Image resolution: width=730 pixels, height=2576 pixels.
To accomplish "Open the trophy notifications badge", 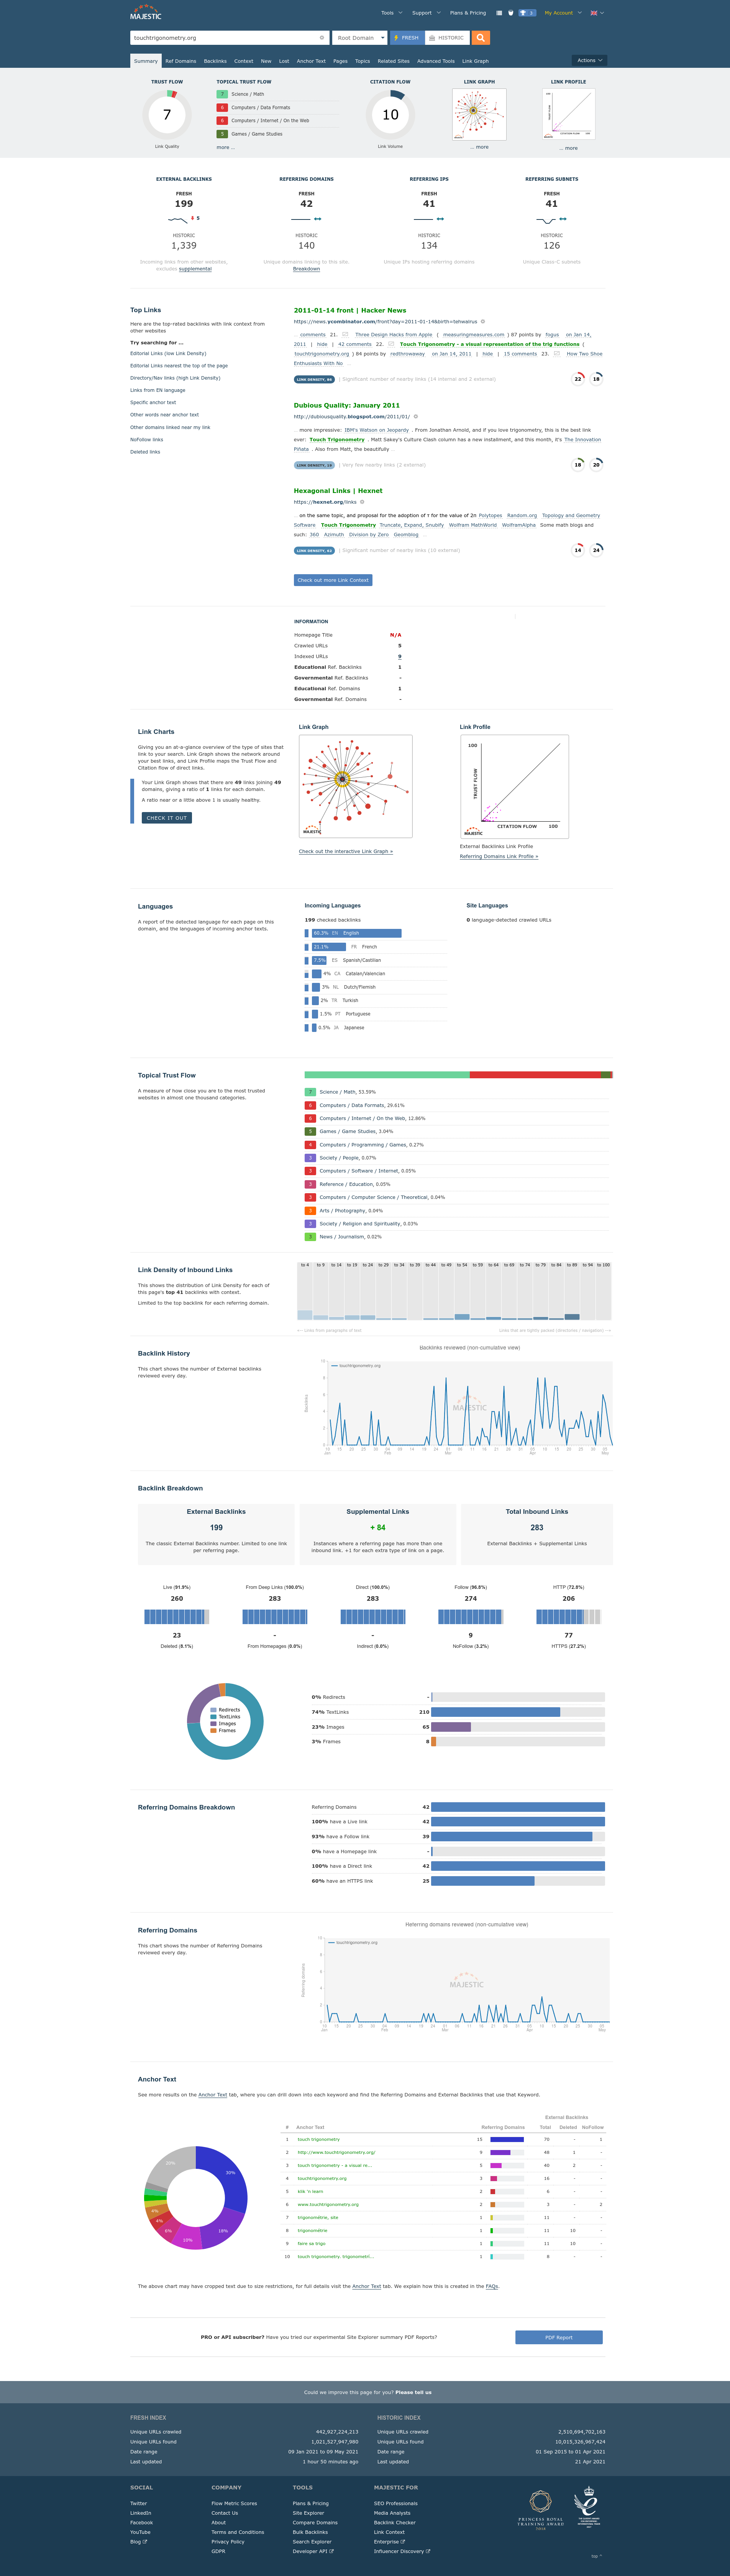I will coord(527,13).
